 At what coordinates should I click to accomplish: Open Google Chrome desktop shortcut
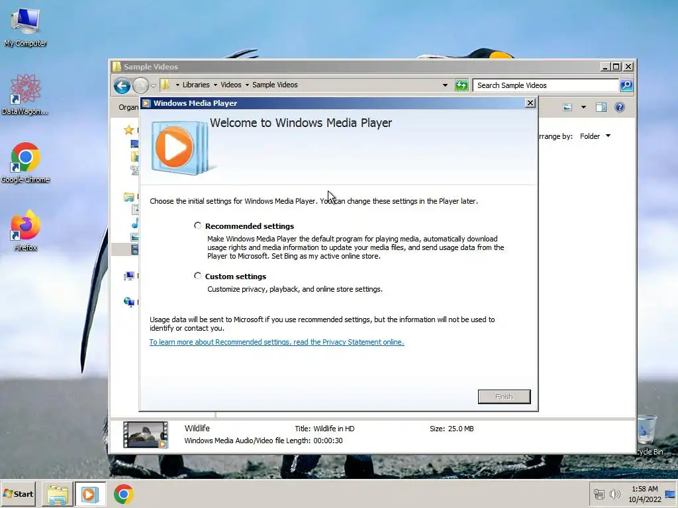point(25,163)
